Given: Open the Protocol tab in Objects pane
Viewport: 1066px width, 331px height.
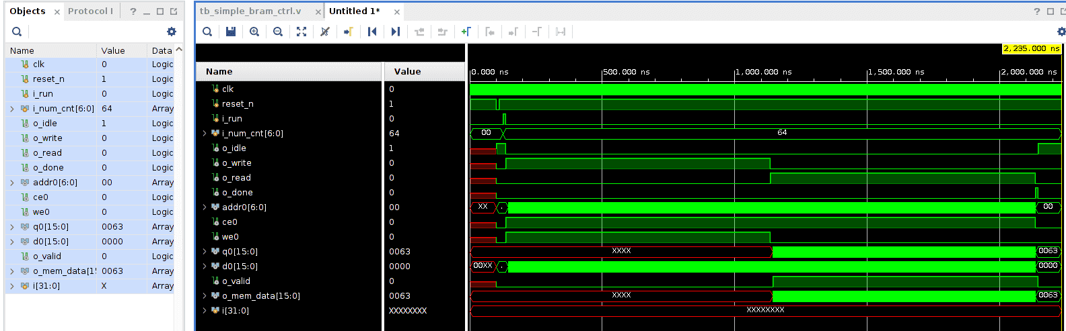Looking at the screenshot, I should [90, 11].
